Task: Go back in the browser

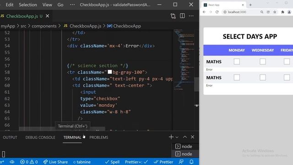Action: tap(204, 12)
